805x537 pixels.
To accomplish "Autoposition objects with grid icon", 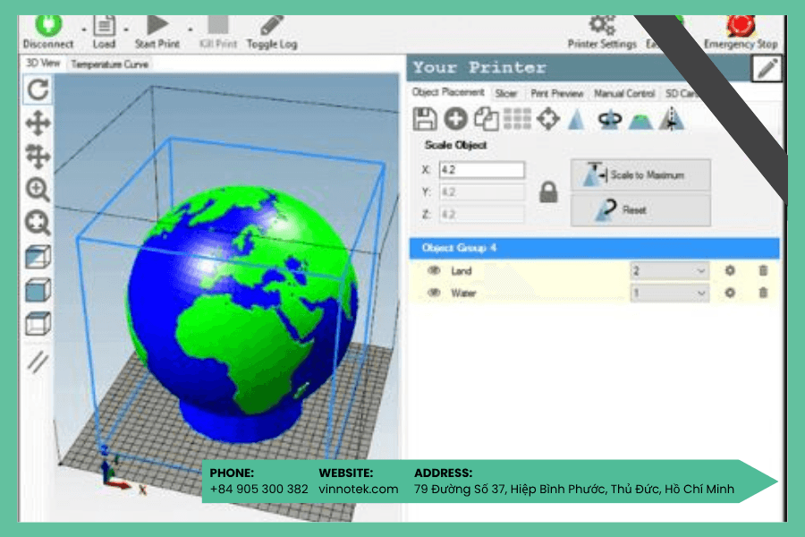I will 517,119.
